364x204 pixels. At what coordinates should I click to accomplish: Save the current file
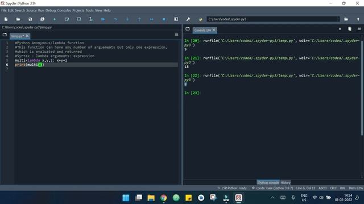point(30,19)
